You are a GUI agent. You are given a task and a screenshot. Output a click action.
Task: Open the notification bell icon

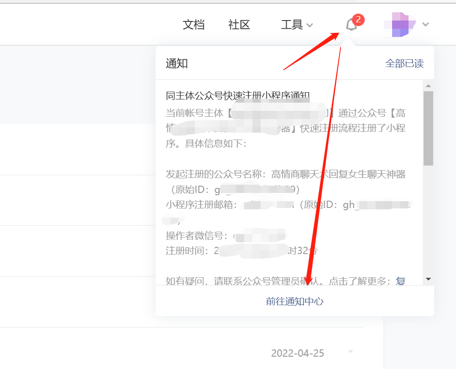351,25
